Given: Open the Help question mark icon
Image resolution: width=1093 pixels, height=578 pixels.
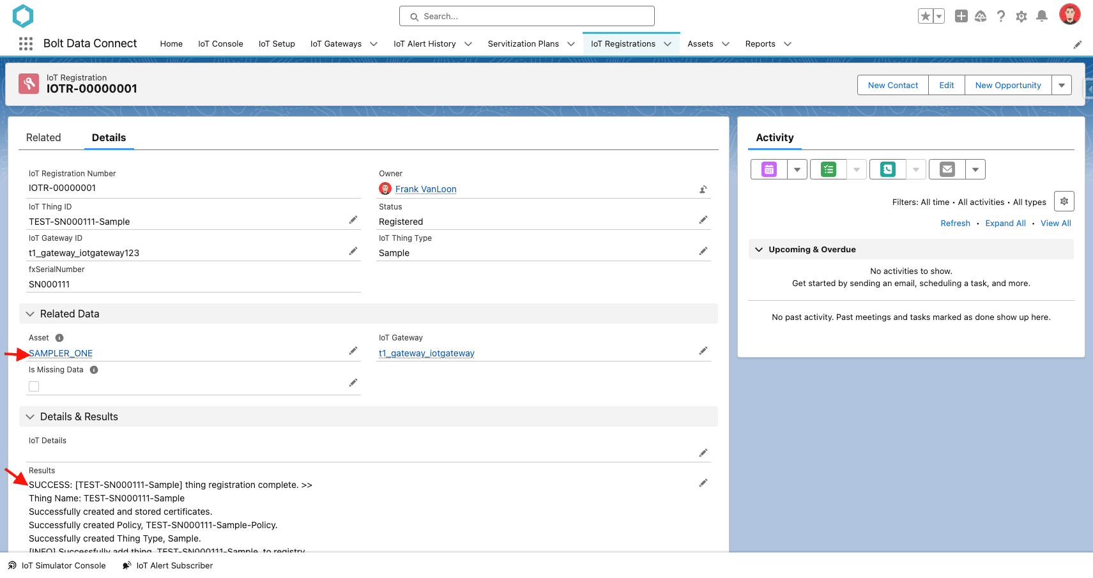Looking at the screenshot, I should (x=1001, y=16).
